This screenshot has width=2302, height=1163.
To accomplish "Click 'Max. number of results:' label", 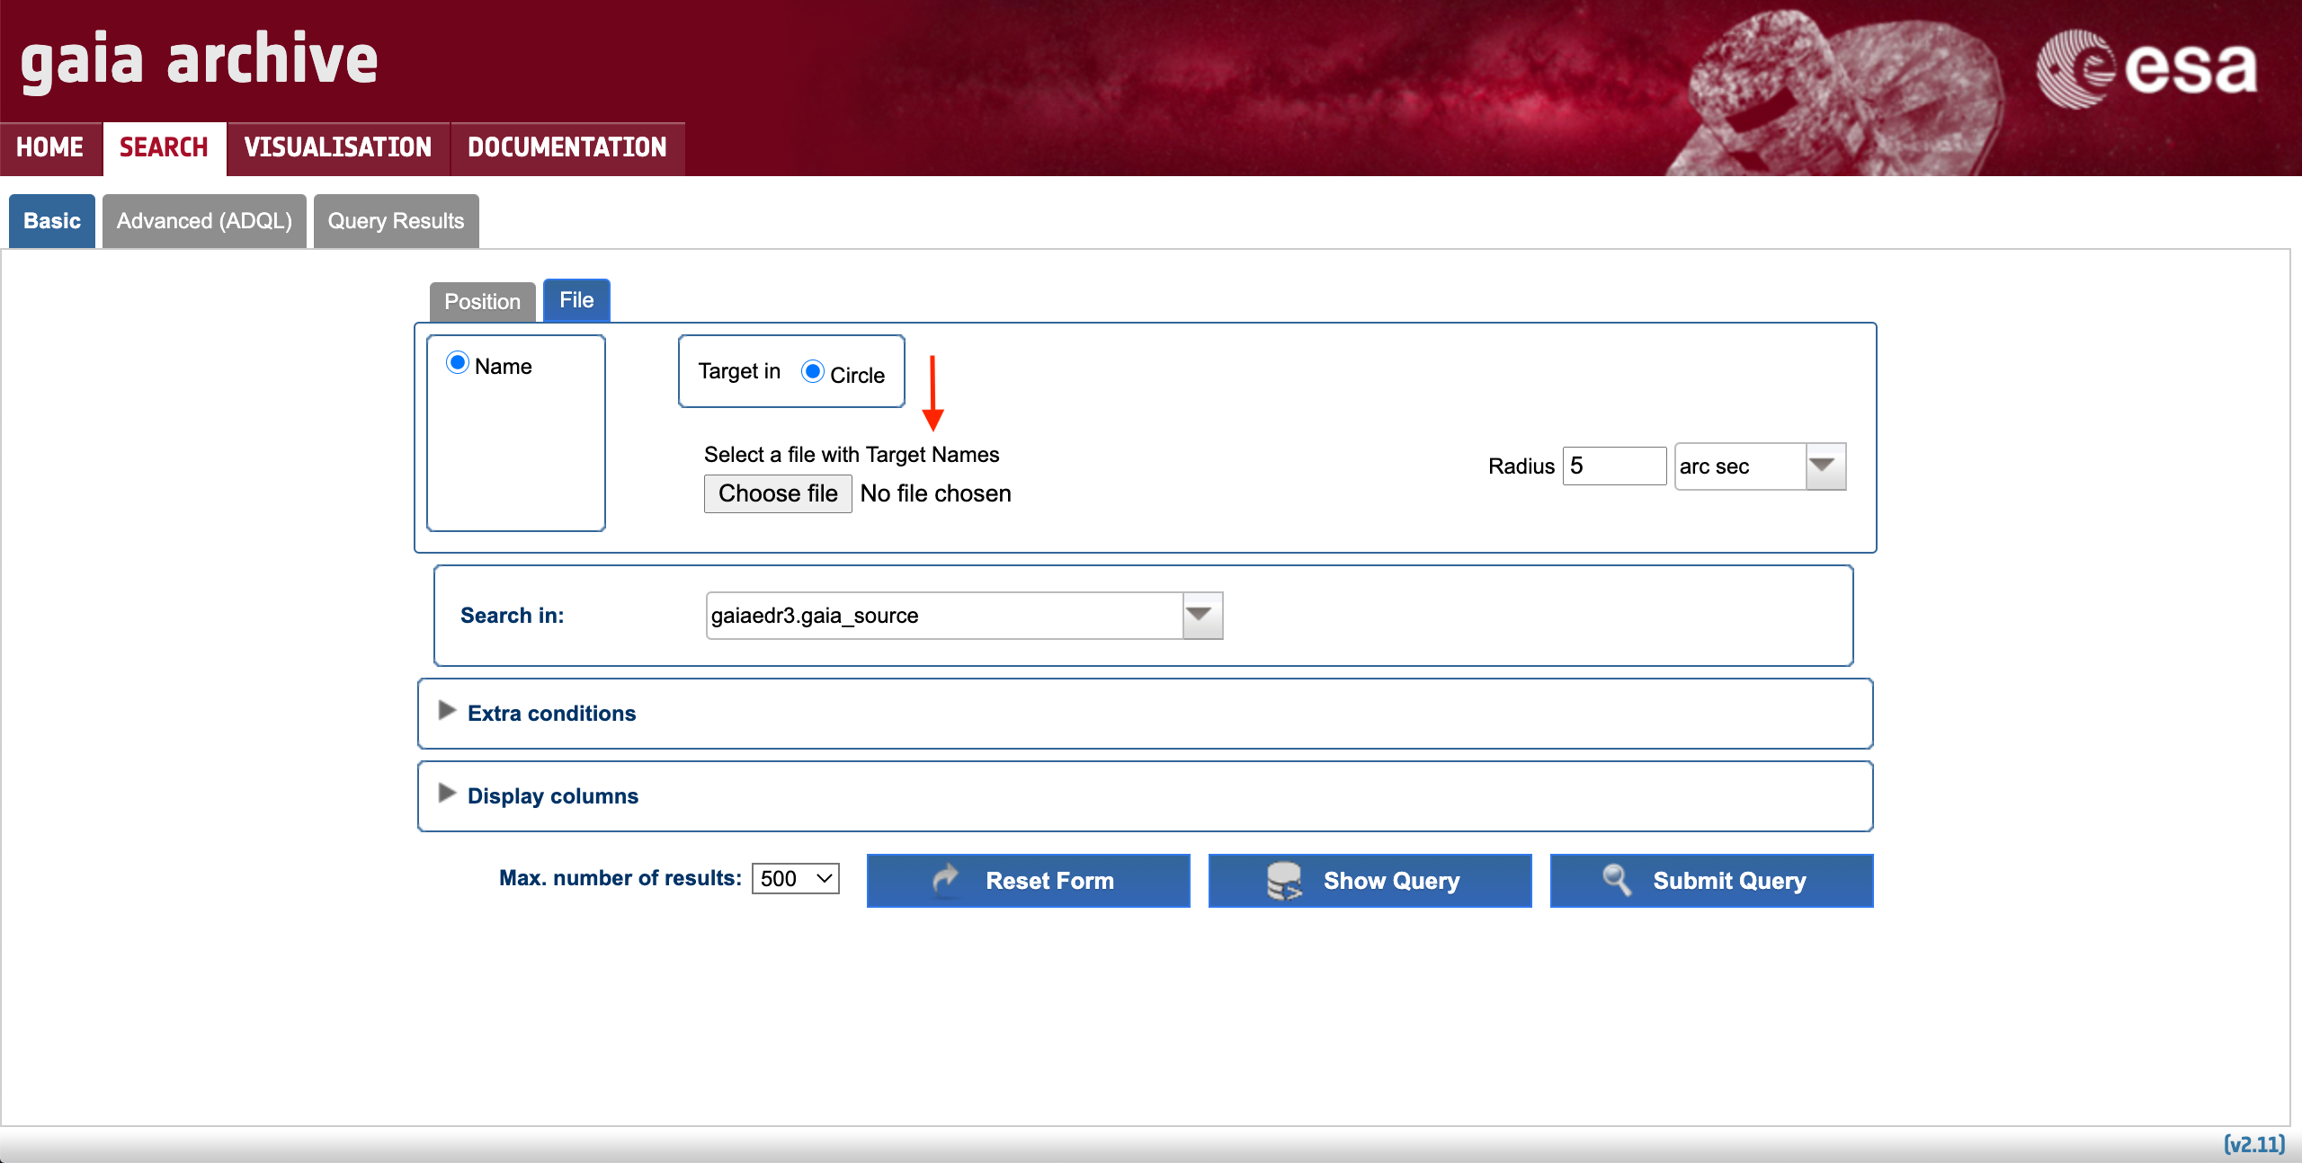I will click(x=620, y=878).
